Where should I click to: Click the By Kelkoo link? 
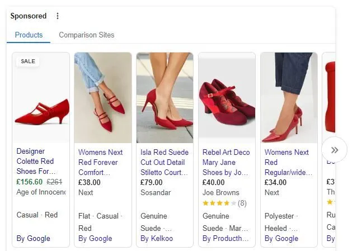click(157, 238)
